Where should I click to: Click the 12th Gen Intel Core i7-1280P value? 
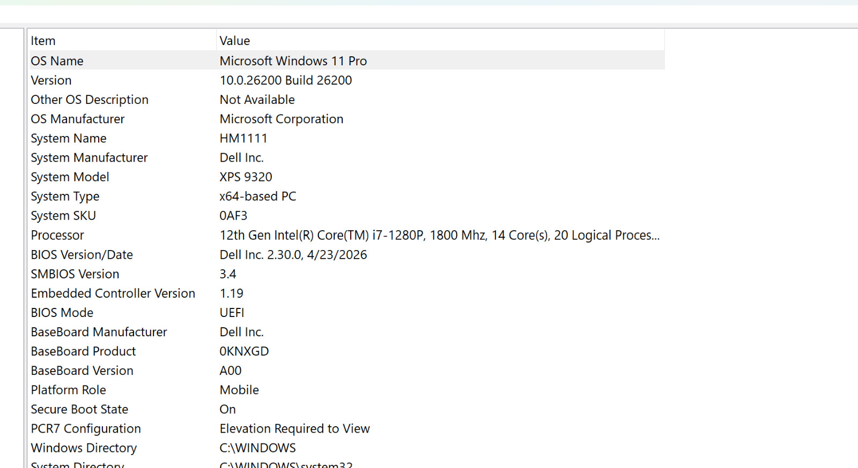click(x=440, y=235)
